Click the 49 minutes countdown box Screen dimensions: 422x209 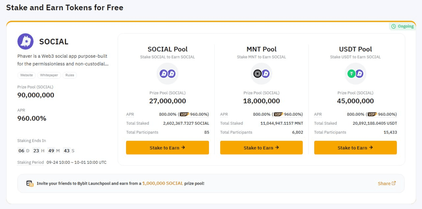pos(51,151)
